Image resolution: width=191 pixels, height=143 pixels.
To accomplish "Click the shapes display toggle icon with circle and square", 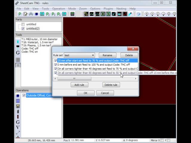I will [86, 14].
